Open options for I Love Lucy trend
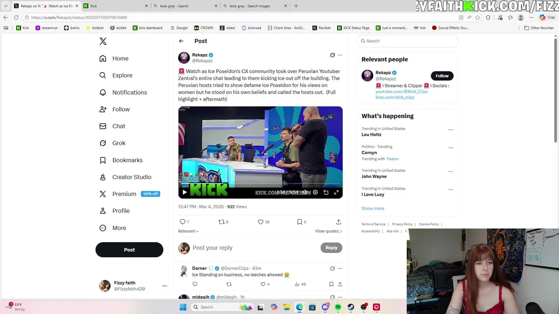 tap(451, 190)
